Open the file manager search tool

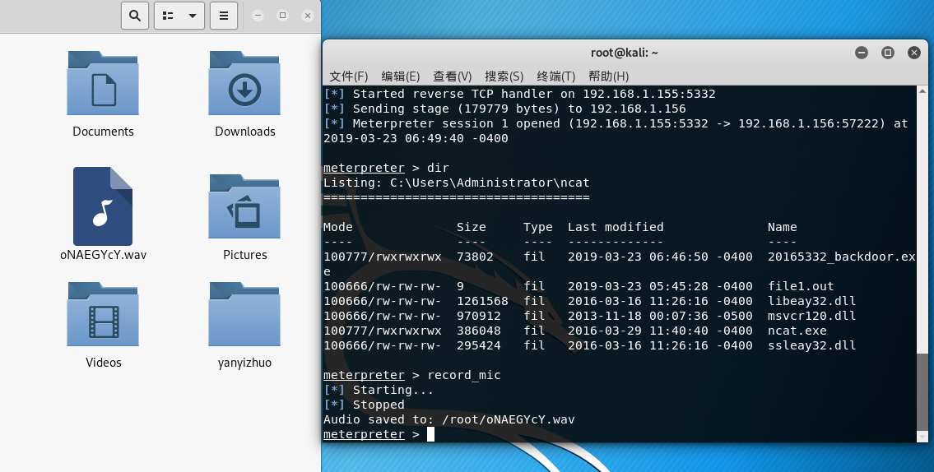pos(135,16)
